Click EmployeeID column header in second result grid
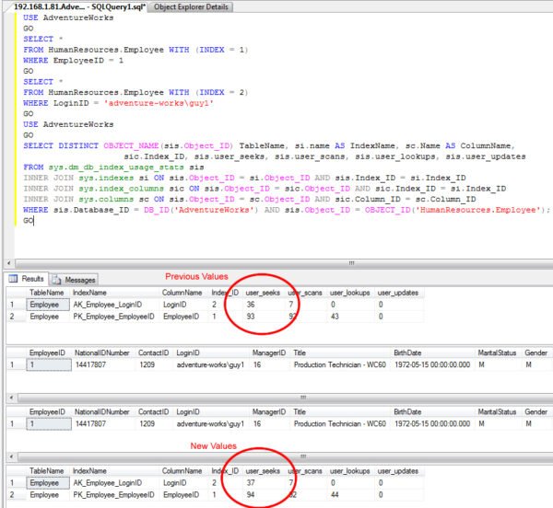The height and width of the screenshot is (508, 553). tap(47, 352)
